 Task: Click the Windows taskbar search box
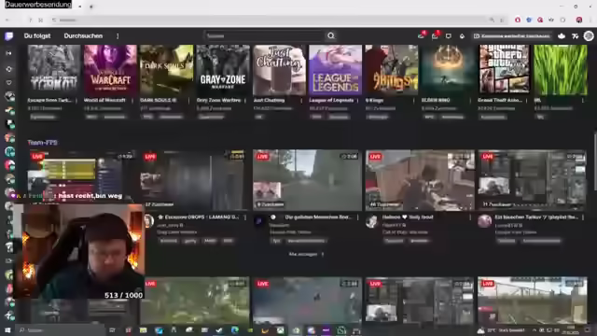[61, 330]
